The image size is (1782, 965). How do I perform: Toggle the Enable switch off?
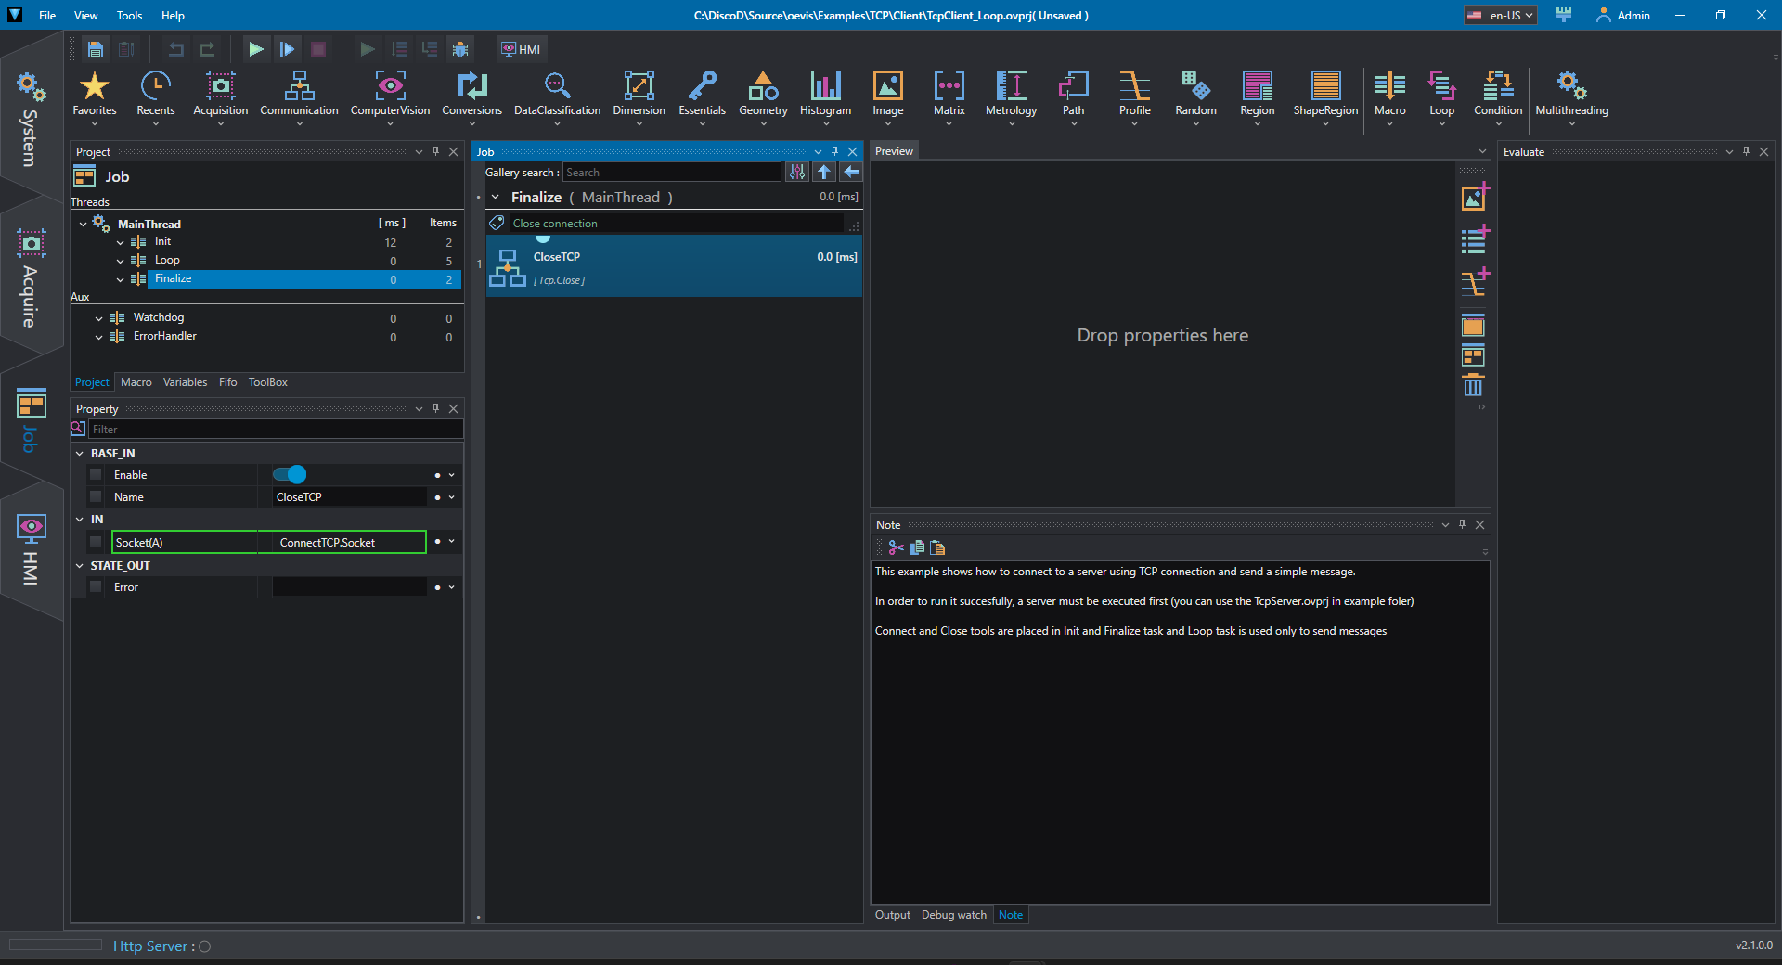290,475
